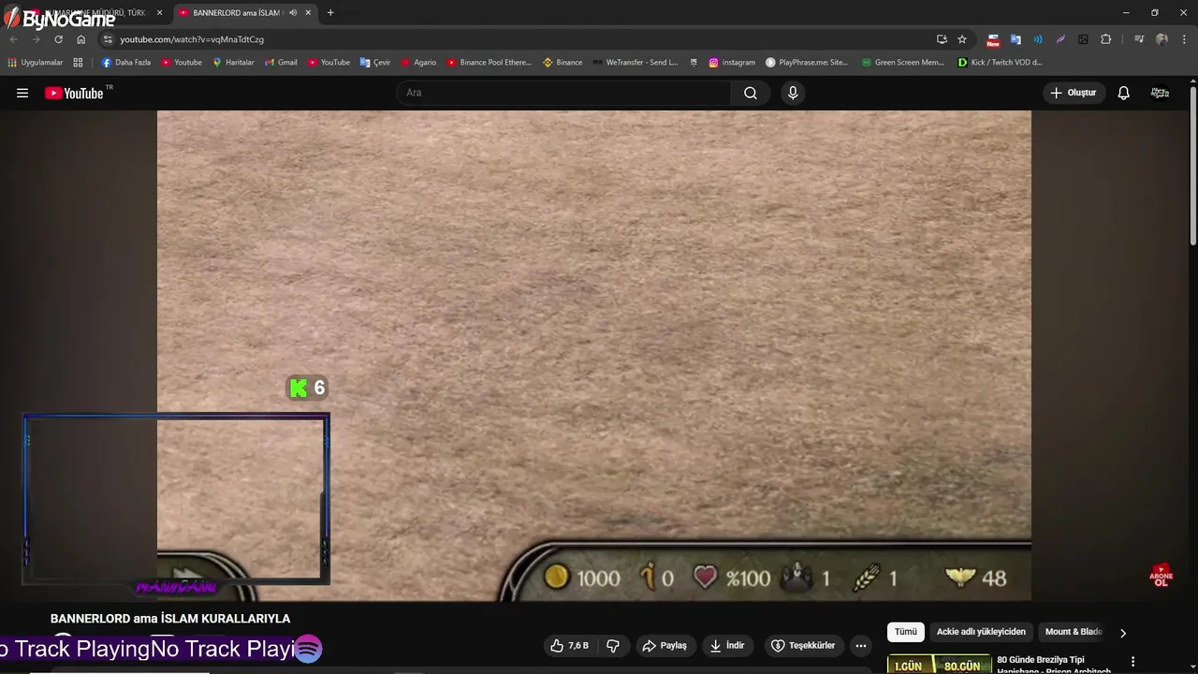Open Chrome's three-dot menu
Viewport: 1198px width, 674px height.
click(1184, 39)
